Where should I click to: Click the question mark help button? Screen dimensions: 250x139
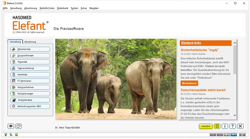point(233,126)
